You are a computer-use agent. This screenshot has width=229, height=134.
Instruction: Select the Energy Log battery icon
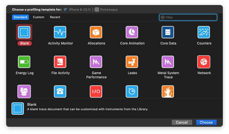click(24, 62)
